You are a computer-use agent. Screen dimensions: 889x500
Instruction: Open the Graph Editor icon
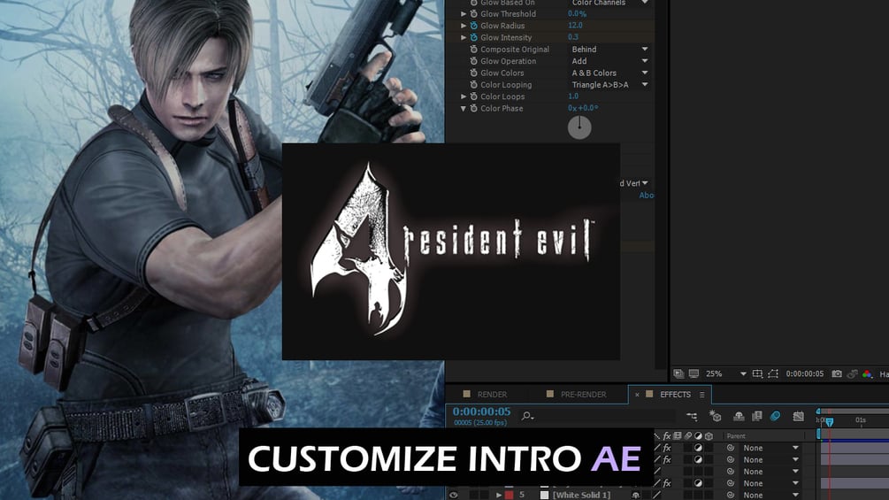click(x=798, y=417)
